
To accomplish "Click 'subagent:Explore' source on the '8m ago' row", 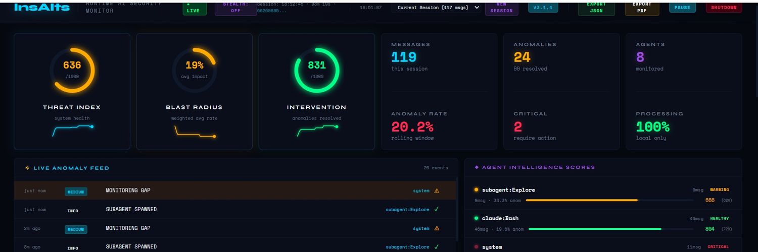I will 407,247.
